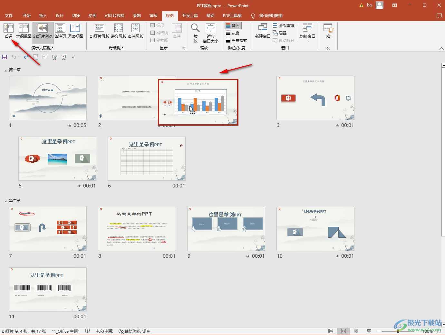
Task: Select Color (颜色) mode
Action: click(x=233, y=25)
